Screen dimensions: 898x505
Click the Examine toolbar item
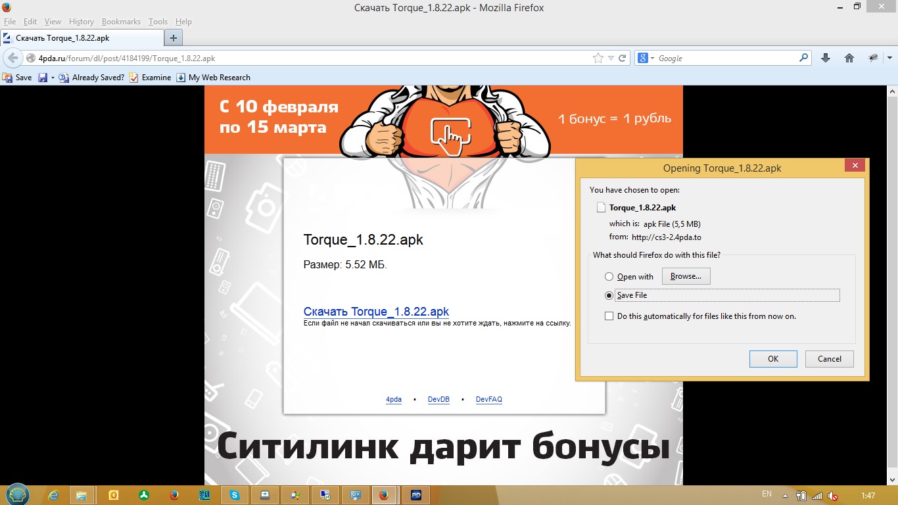tap(151, 77)
